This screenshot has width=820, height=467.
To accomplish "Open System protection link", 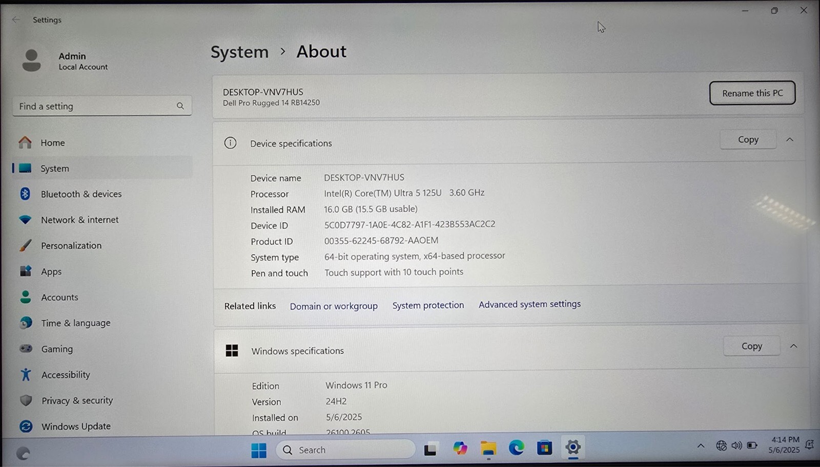I will tap(428, 305).
